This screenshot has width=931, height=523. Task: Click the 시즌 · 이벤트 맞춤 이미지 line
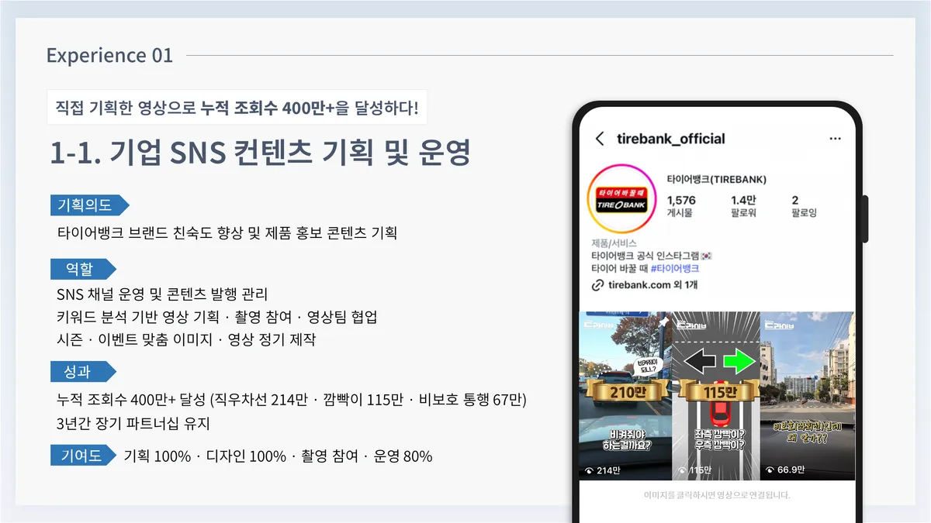[x=186, y=339]
